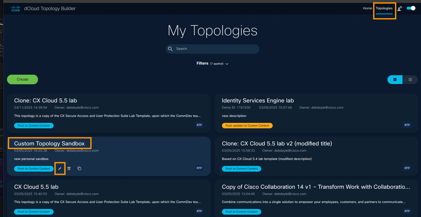421x217 pixels.
Task: Click RTP badge on CX Cloud 5.5 lab card
Action: pos(199,211)
